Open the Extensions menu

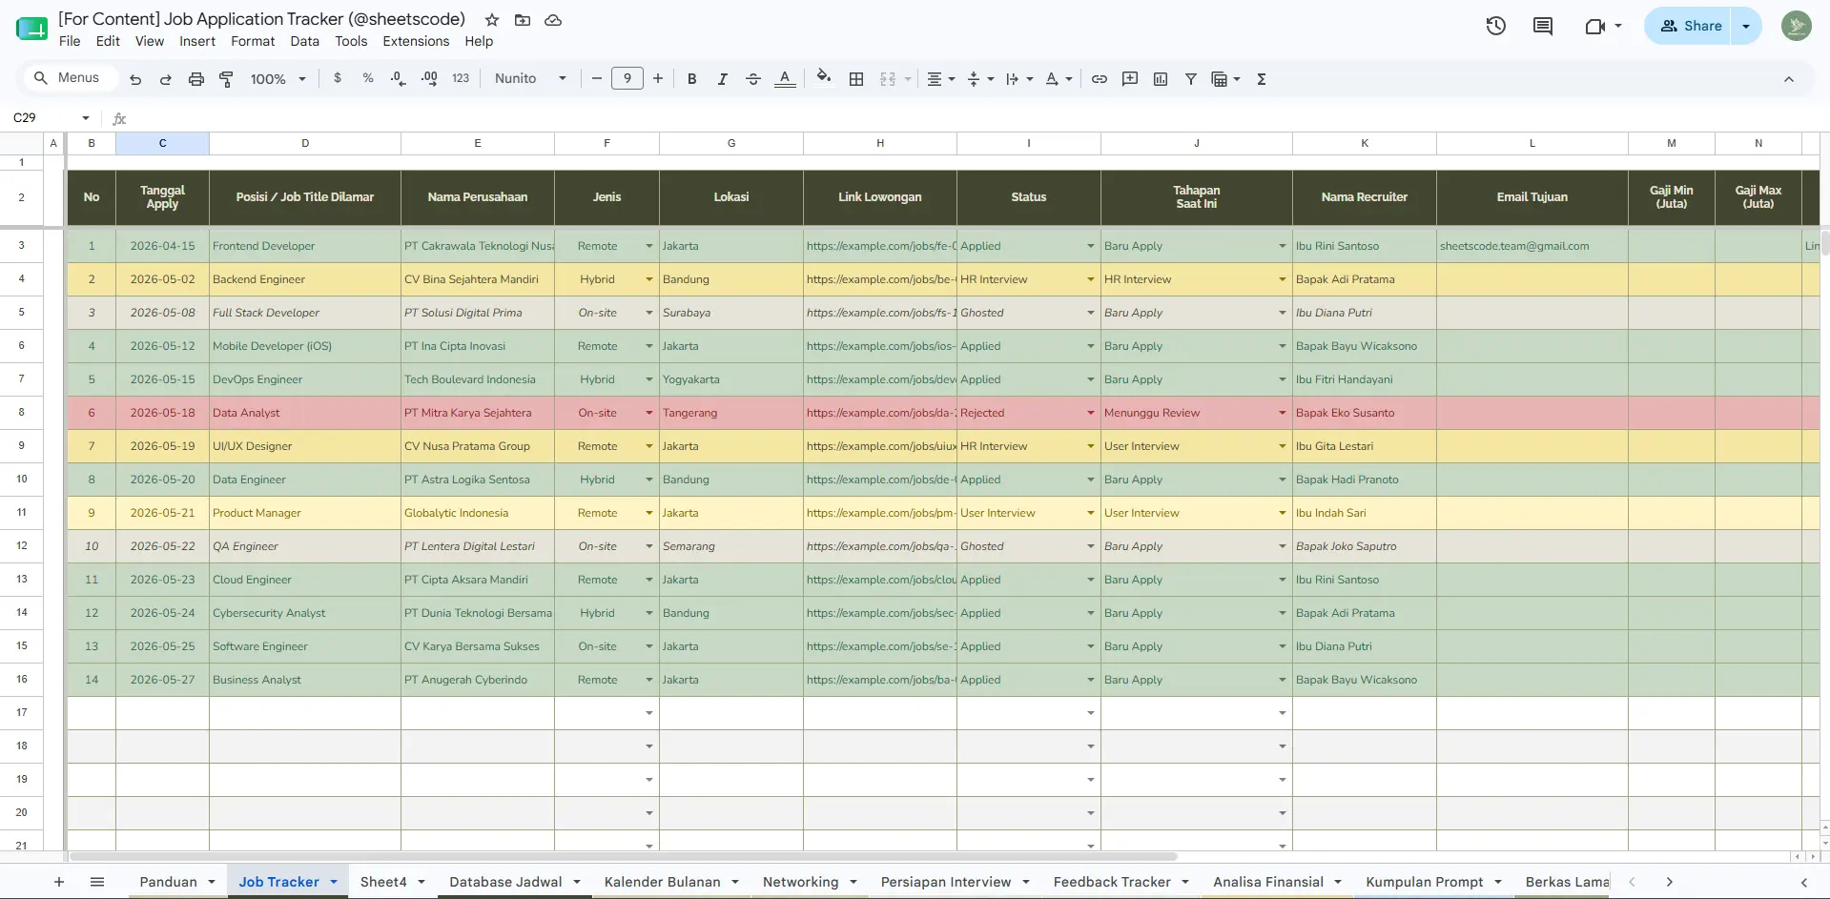(416, 41)
